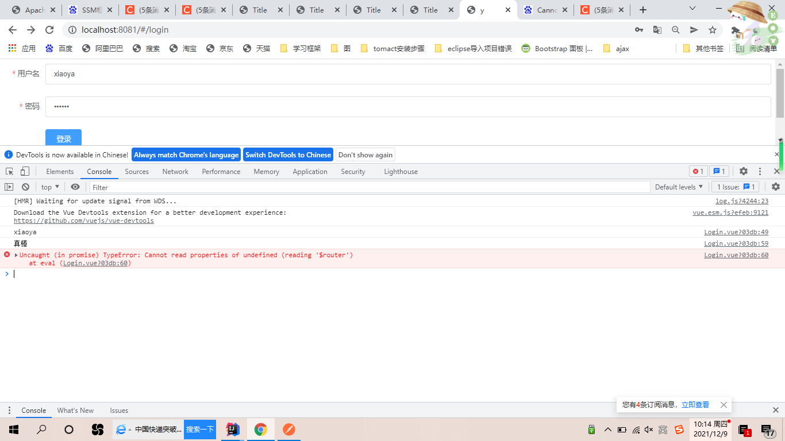This screenshot has height=441, width=785.
Task: Launch IntelliJ IDEA from the taskbar
Action: click(233, 429)
